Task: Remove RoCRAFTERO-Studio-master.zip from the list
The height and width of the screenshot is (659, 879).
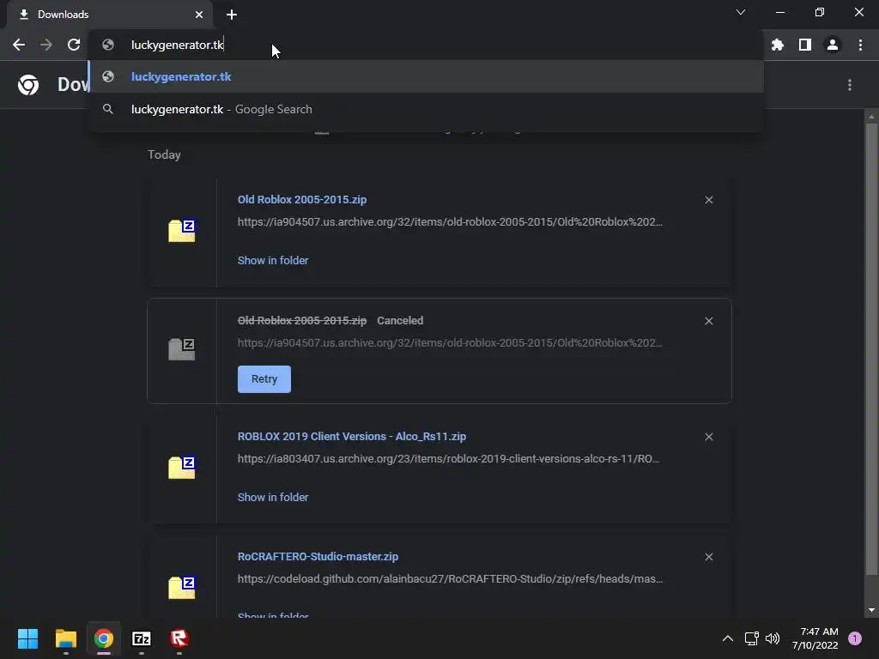Action: 708,557
